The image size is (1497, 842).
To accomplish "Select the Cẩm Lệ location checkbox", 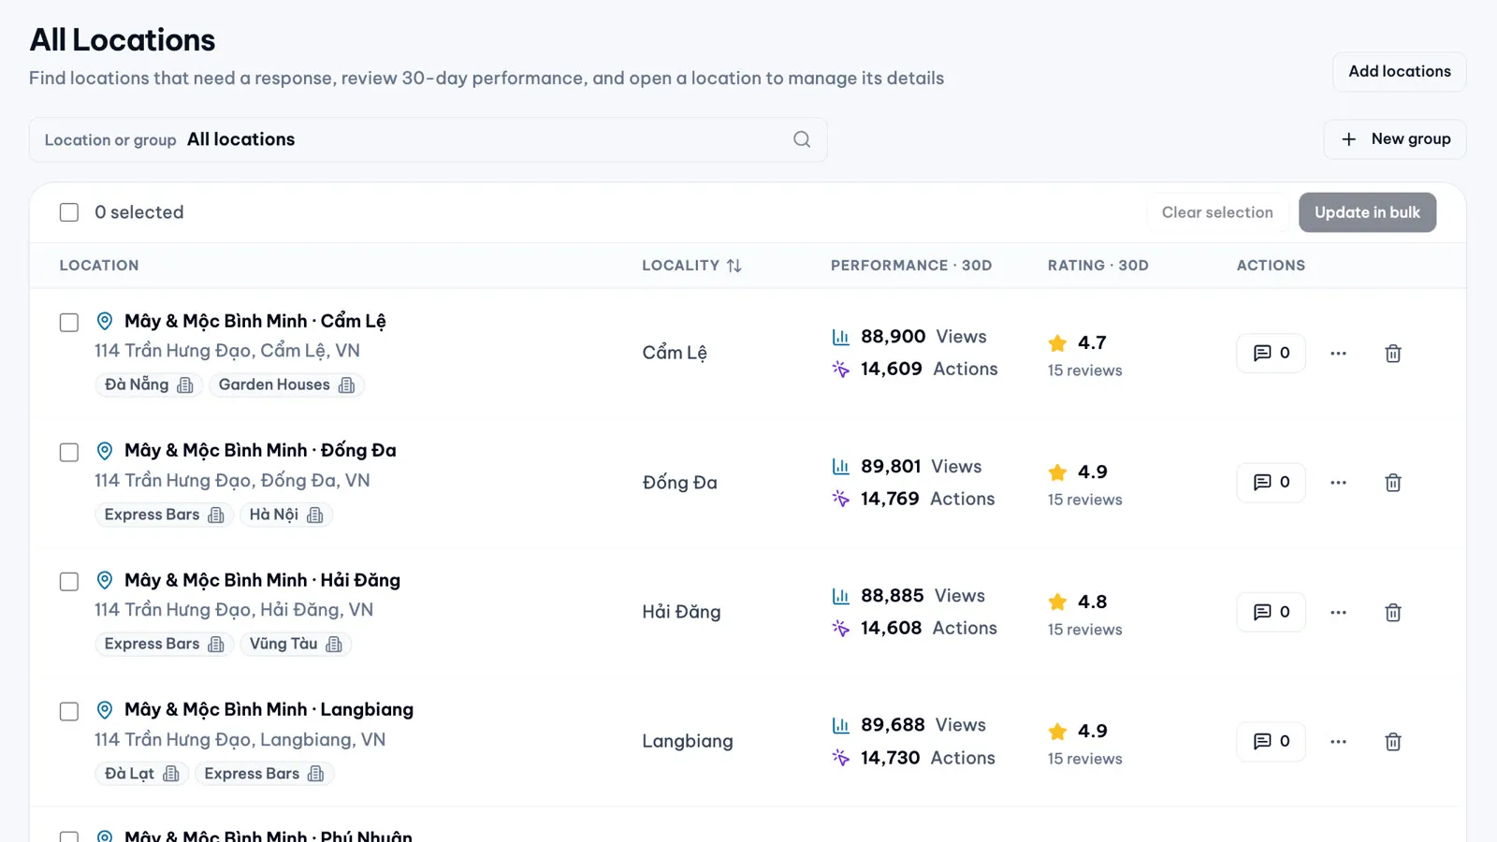I will 69,323.
